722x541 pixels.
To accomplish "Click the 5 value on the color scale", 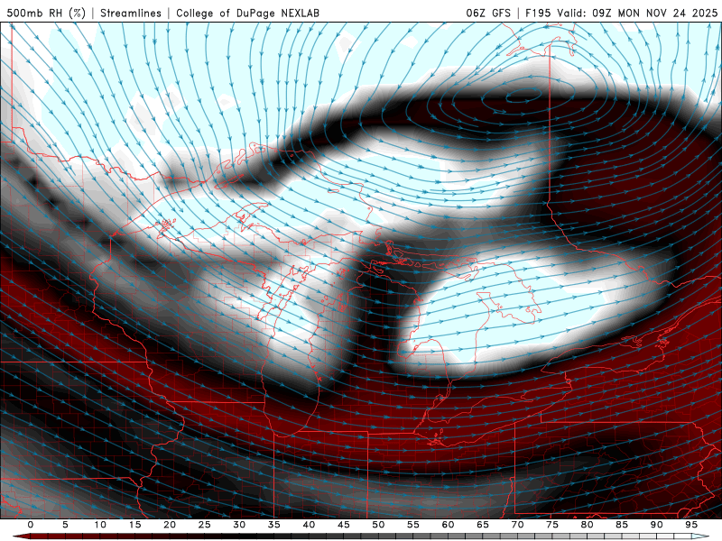I will click(65, 525).
